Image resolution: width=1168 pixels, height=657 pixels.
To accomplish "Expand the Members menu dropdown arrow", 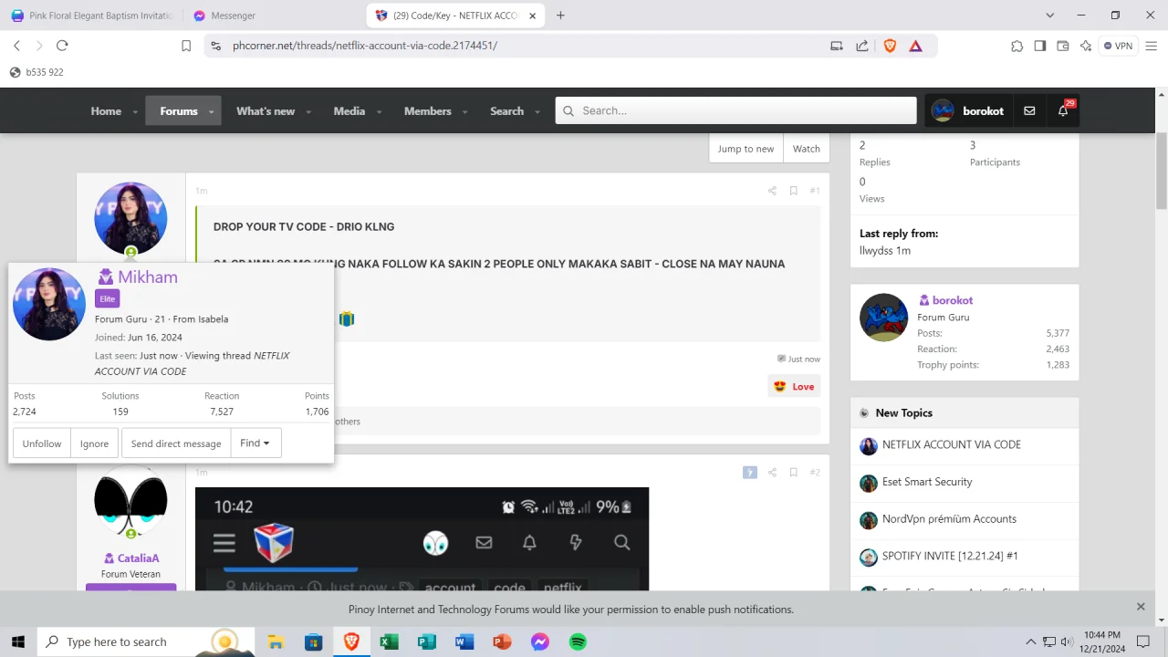I will pyautogui.click(x=464, y=111).
